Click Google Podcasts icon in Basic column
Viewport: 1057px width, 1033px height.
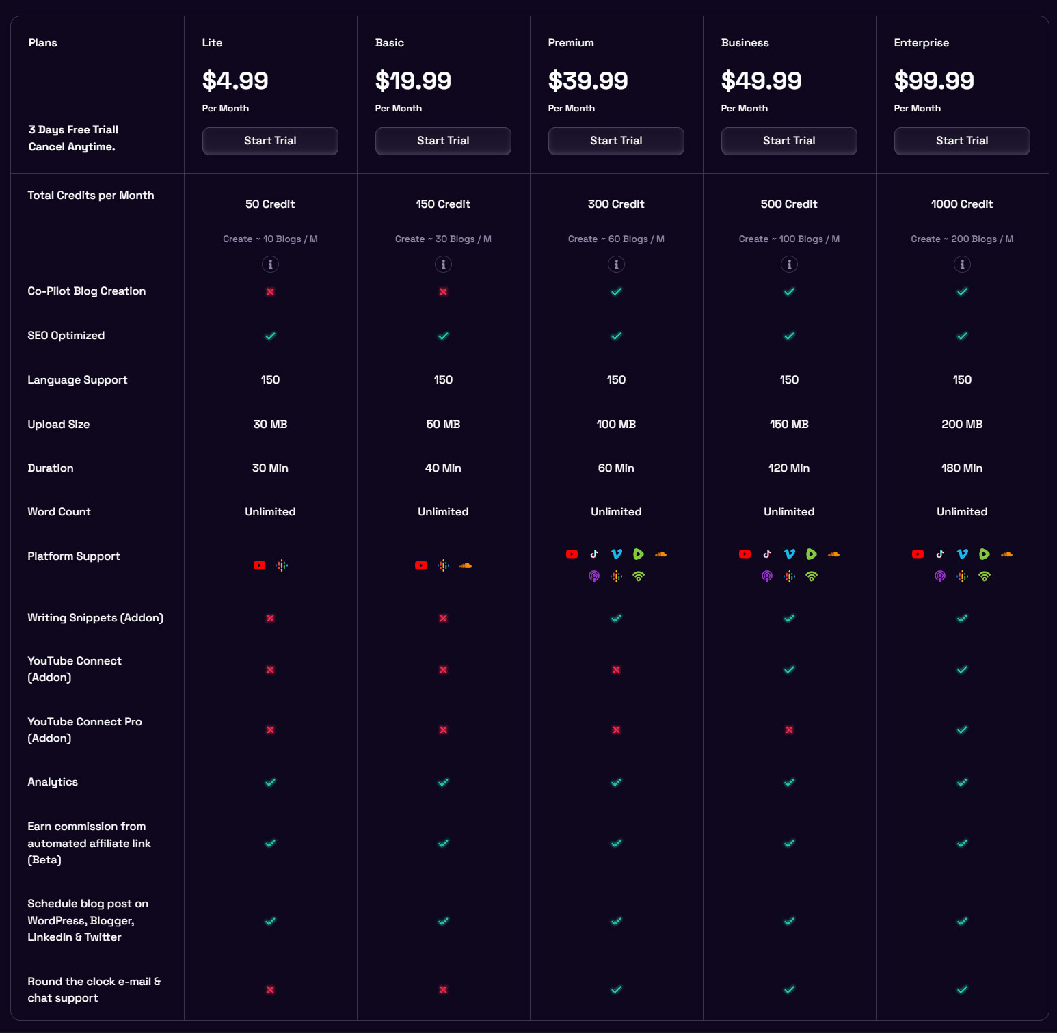click(x=443, y=565)
